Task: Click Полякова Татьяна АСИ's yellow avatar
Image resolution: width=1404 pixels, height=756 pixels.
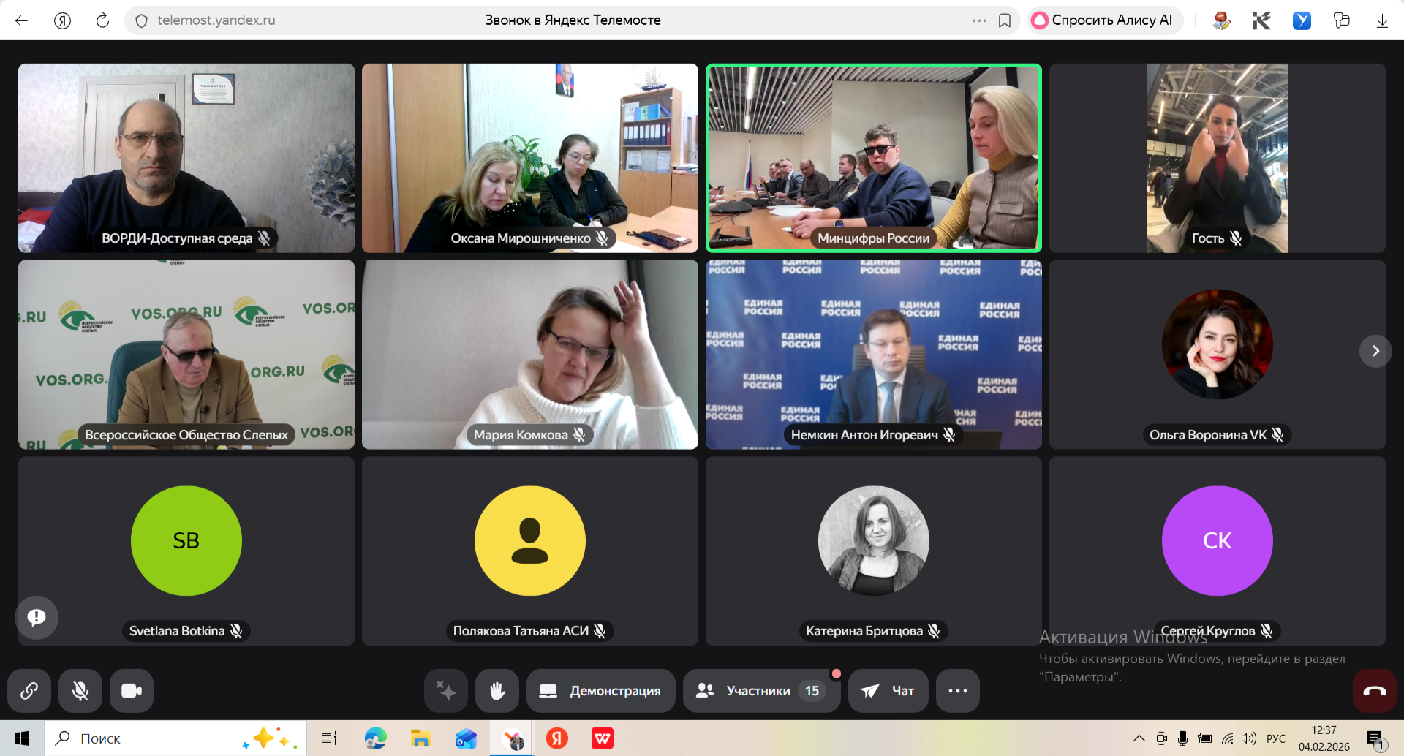Action: (530, 541)
